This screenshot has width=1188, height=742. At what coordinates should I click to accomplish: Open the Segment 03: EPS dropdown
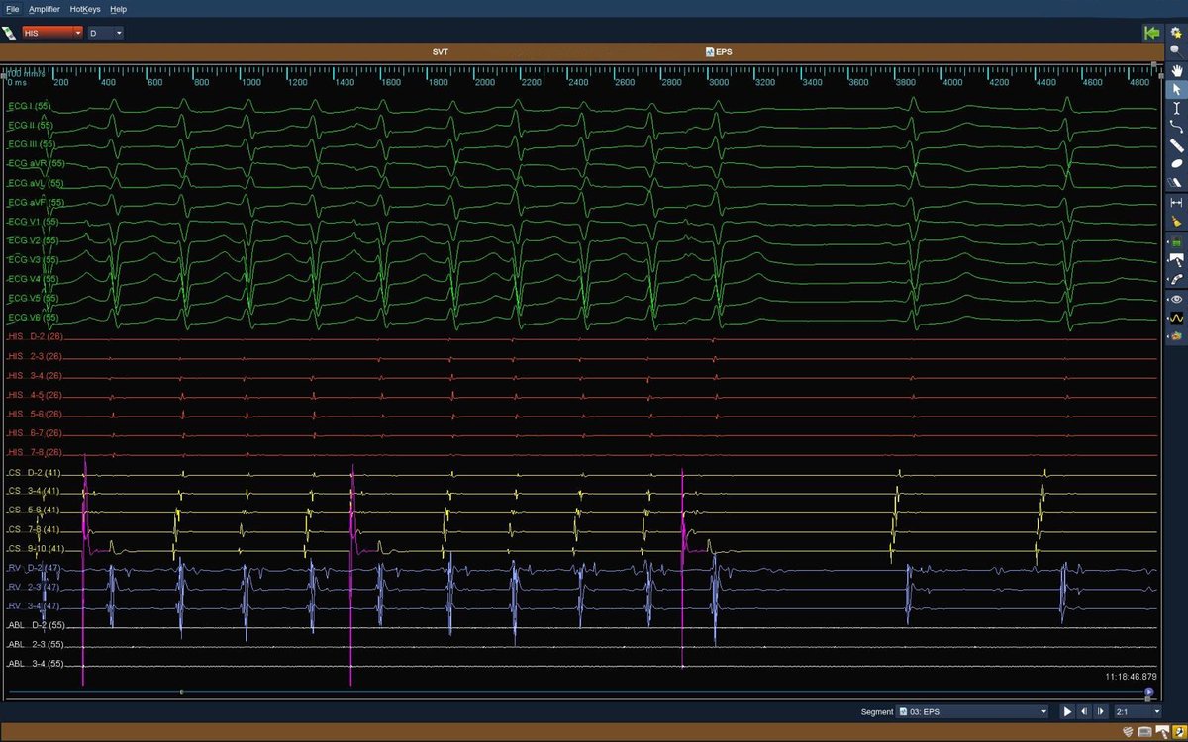click(x=972, y=711)
